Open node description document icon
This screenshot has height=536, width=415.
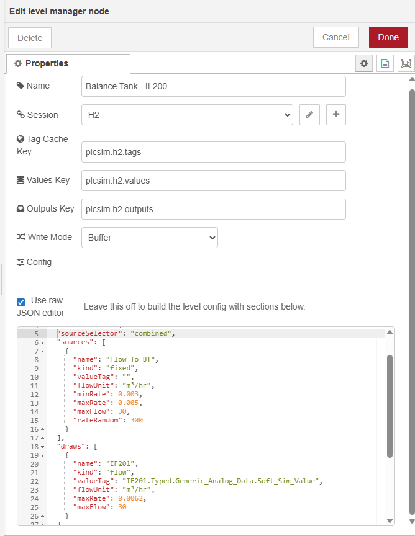tap(385, 63)
